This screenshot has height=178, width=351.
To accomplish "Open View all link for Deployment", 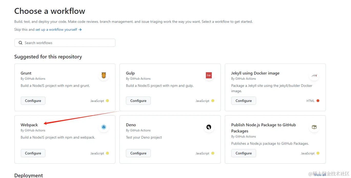I will click(x=320, y=175).
